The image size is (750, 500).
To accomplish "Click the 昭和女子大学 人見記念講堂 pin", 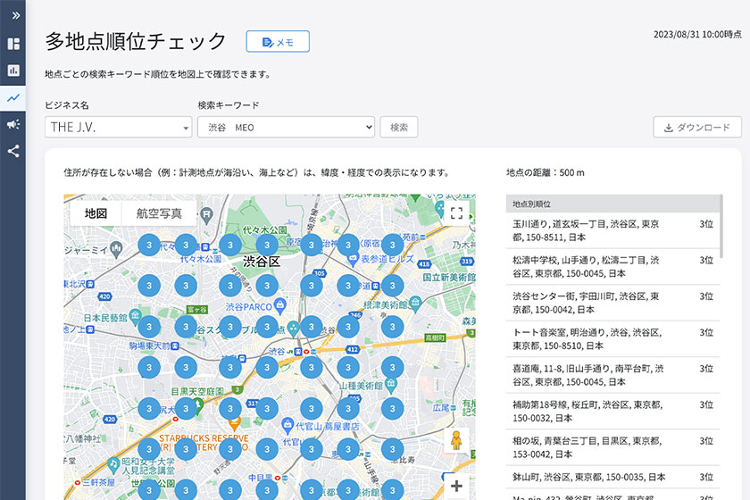I will pos(113,464).
